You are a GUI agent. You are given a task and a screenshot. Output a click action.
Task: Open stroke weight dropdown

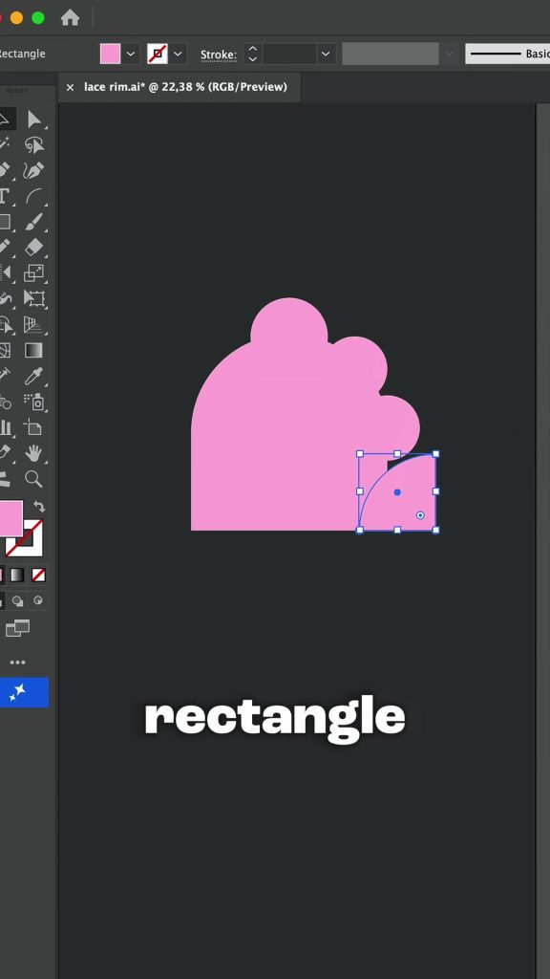[326, 54]
